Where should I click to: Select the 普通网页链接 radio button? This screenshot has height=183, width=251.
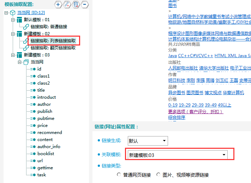point(119,175)
